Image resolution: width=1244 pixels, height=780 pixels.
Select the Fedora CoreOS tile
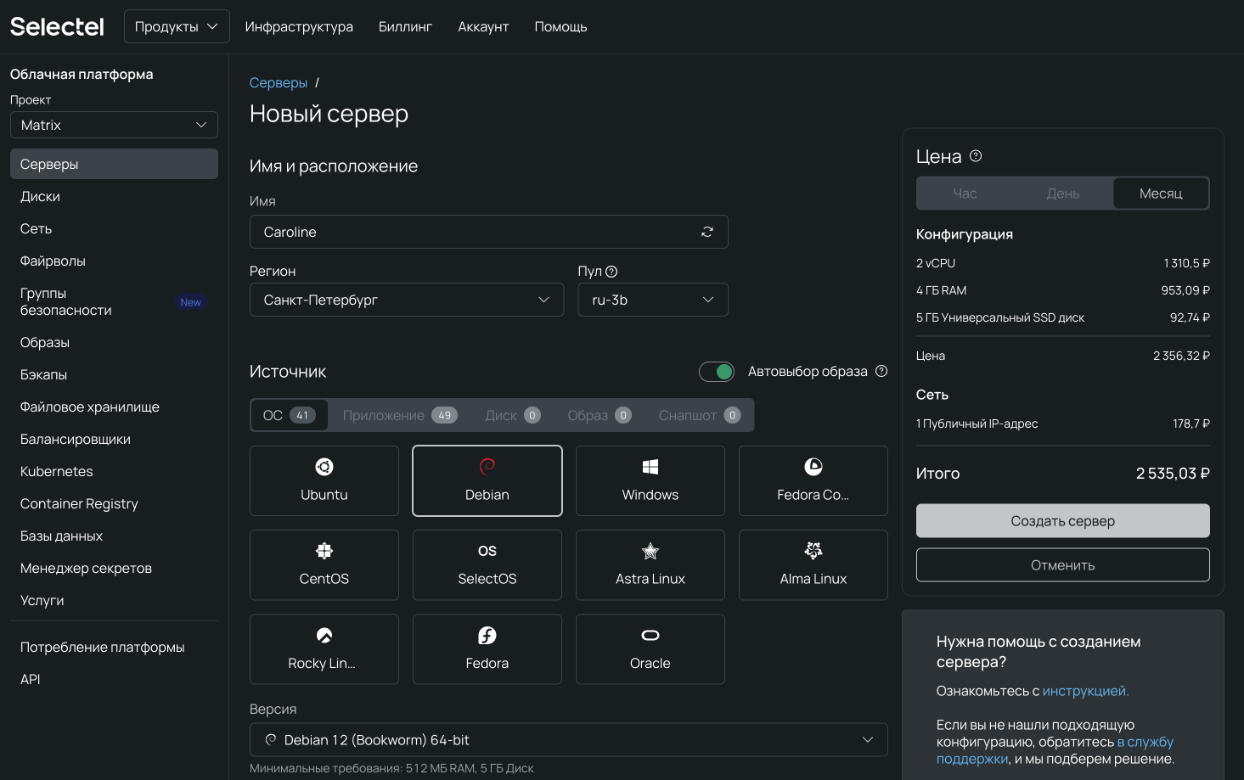click(x=813, y=480)
